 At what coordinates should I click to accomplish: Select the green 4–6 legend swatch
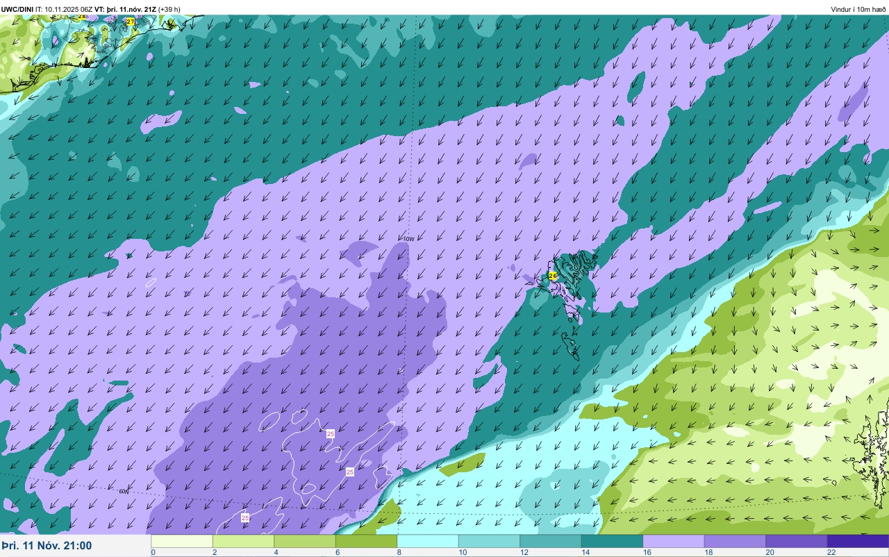tap(305, 541)
